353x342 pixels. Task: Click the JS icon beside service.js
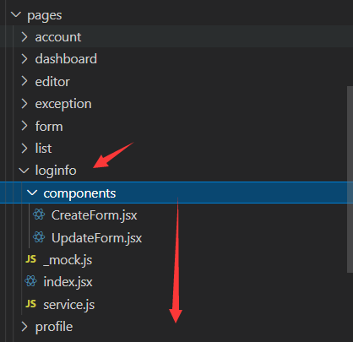[x=30, y=304]
